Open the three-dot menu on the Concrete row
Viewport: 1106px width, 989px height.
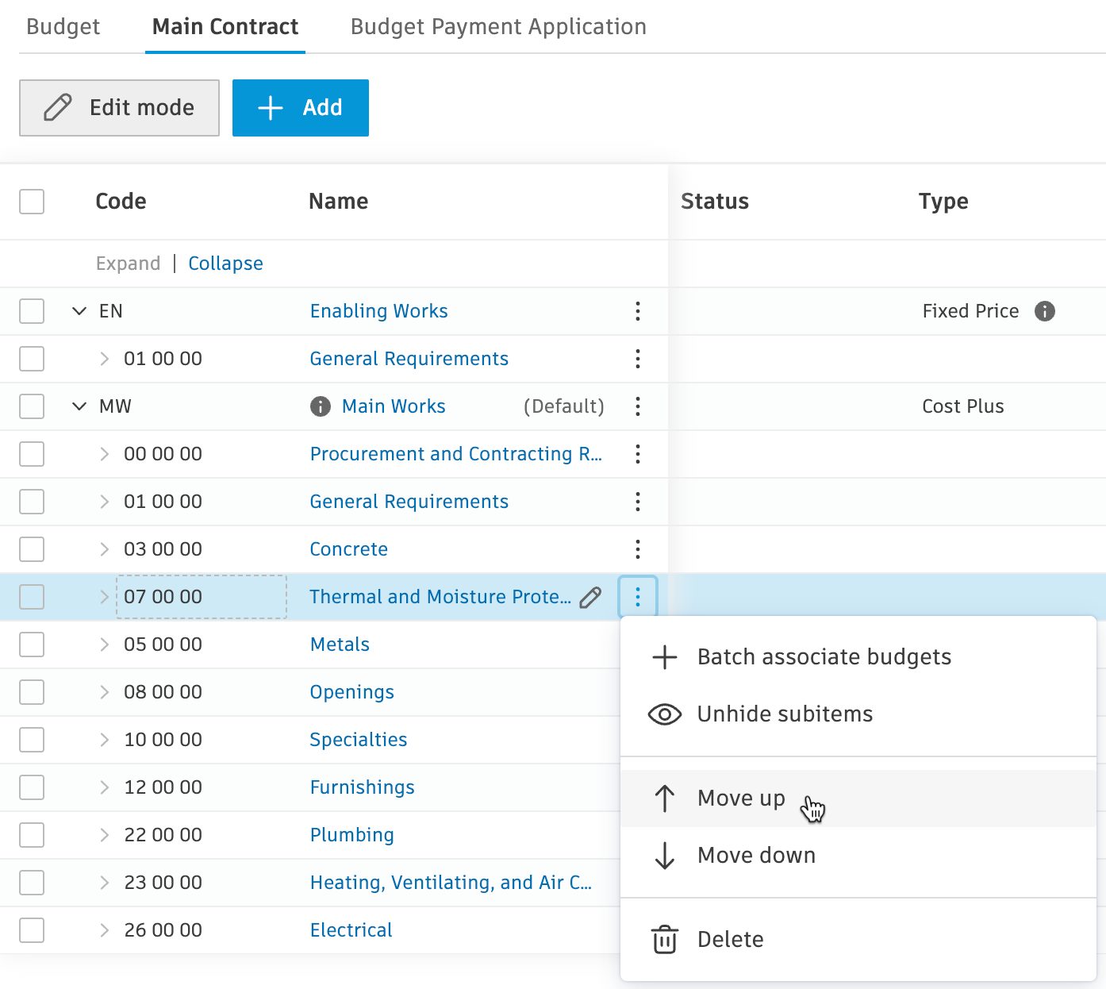point(638,549)
